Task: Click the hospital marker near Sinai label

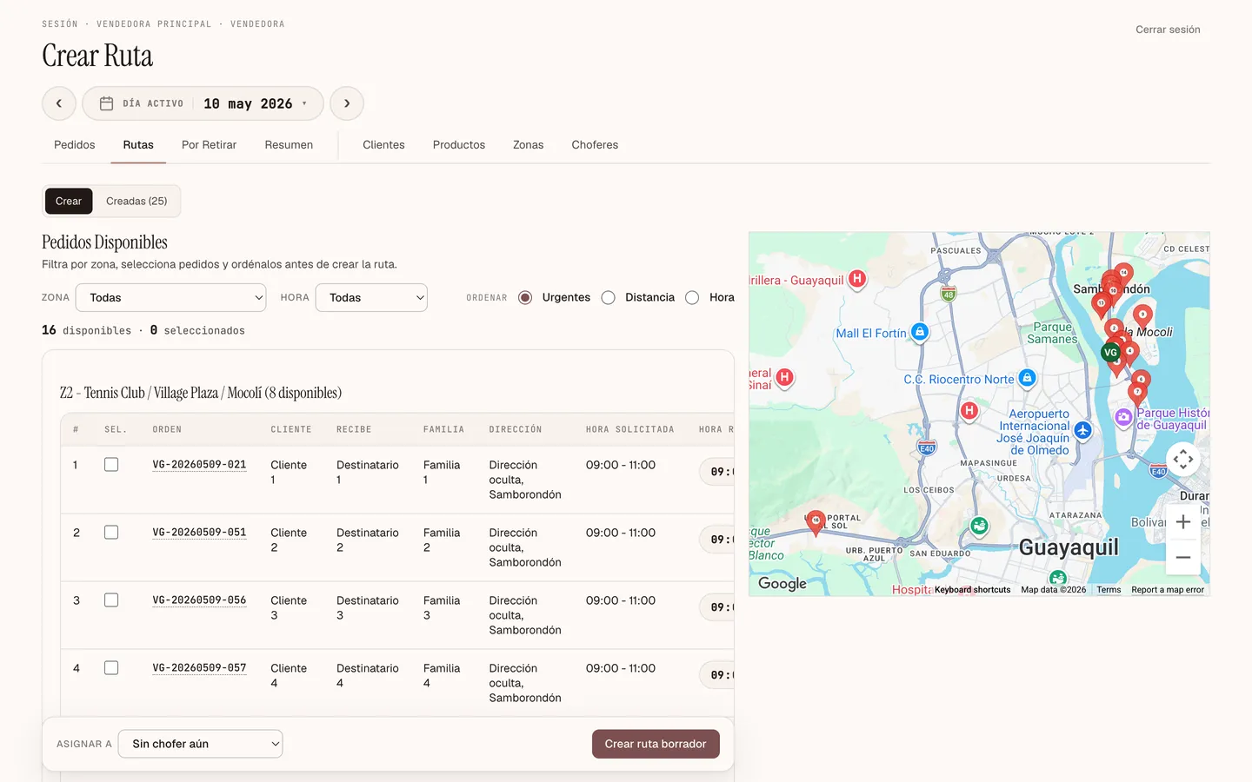Action: [x=785, y=377]
